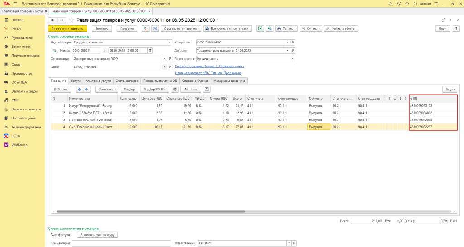Switch to Материалы заказчика tab

click(x=229, y=81)
